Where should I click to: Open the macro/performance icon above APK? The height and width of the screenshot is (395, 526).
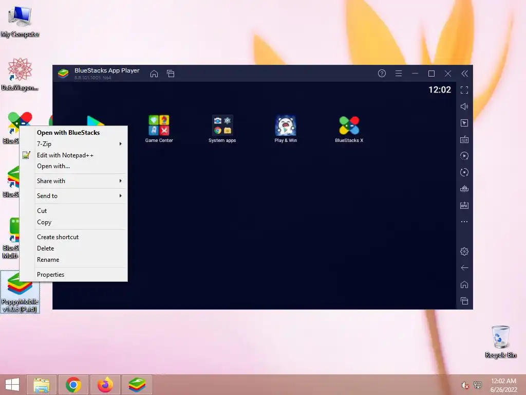coord(464,189)
